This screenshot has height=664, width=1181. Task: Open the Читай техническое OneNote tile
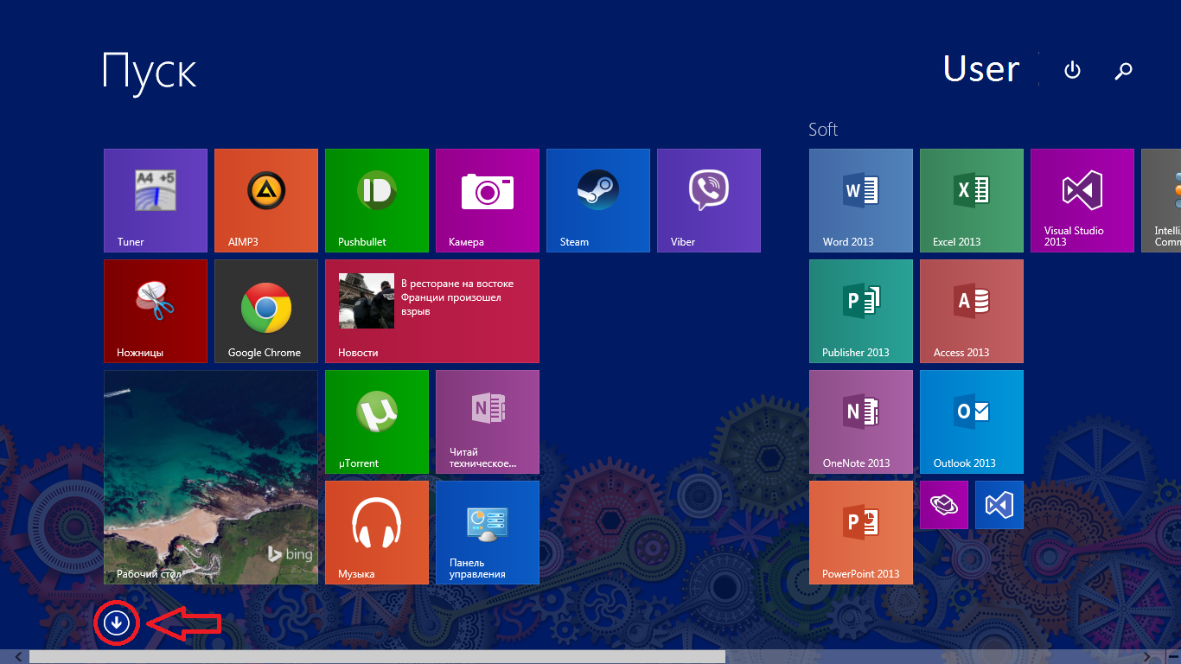click(488, 422)
